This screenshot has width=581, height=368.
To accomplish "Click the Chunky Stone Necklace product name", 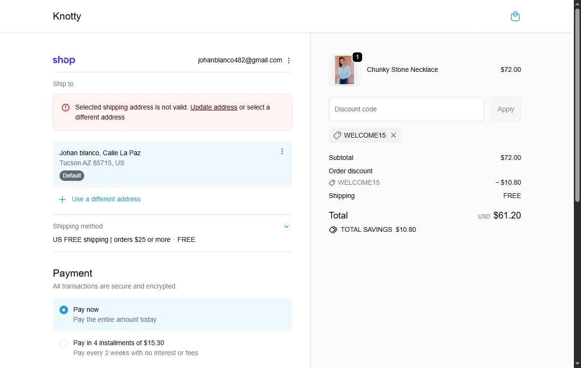I will pyautogui.click(x=402, y=70).
